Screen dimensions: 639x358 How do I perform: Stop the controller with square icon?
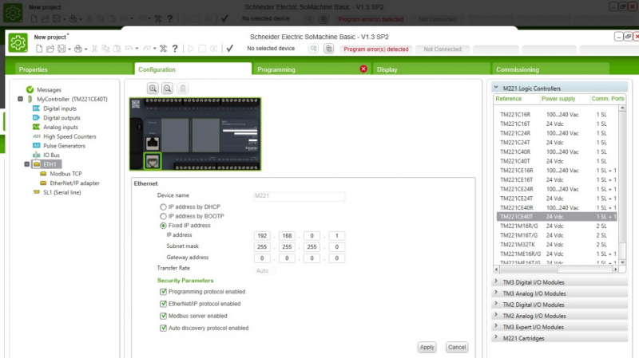202,49
